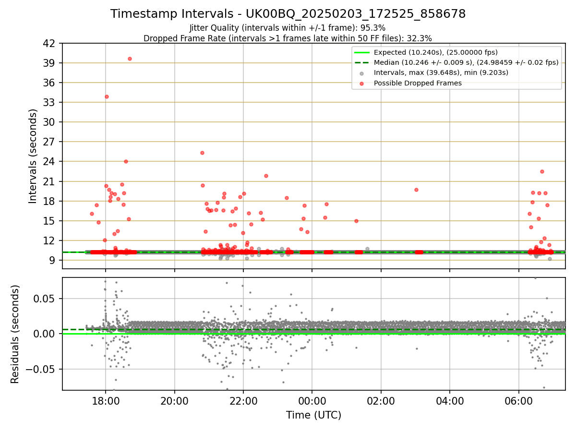Click the plot title 'Timestamp Intervals - UK00BQ_20250203_172525_858678'
The height and width of the screenshot is (432, 576).
pos(288,14)
